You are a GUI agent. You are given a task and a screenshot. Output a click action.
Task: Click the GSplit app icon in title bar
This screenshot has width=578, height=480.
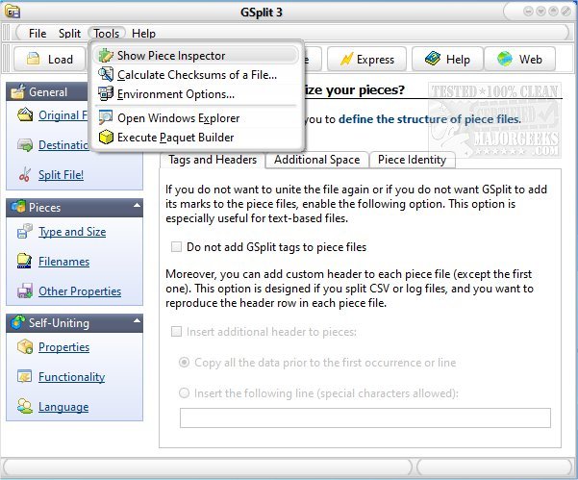click(13, 12)
